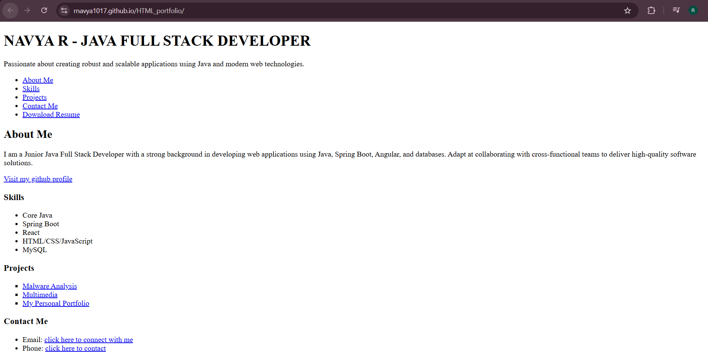Bookmark this page with the star icon
The width and height of the screenshot is (708, 360).
627,10
